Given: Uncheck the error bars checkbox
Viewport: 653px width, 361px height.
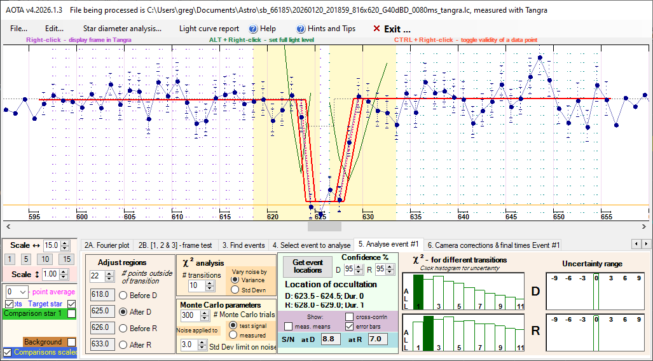Looking at the screenshot, I should click(x=350, y=326).
